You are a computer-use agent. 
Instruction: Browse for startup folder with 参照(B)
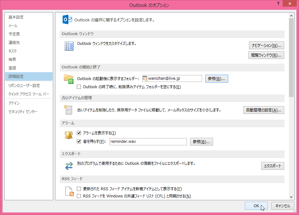click(x=217, y=78)
